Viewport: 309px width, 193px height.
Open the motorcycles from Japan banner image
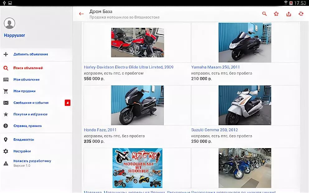[x=137, y=168]
